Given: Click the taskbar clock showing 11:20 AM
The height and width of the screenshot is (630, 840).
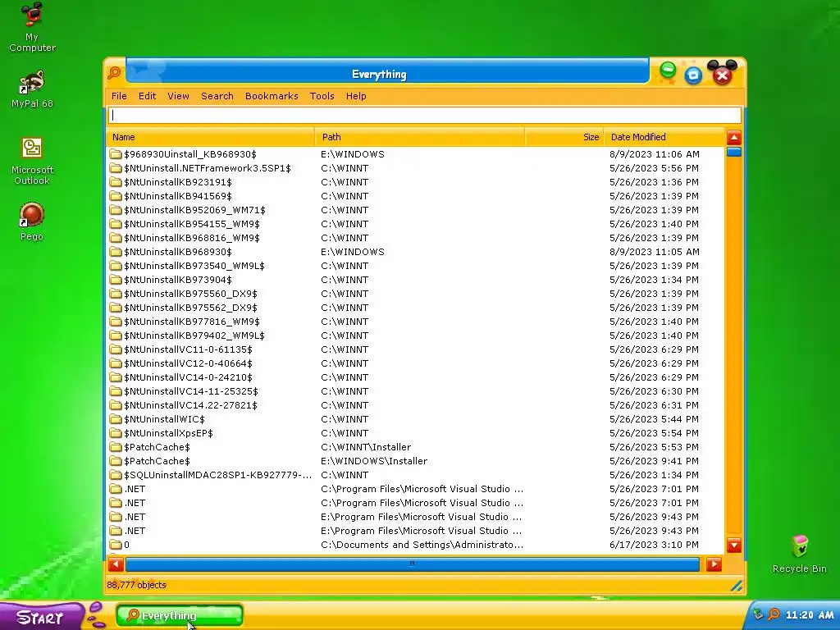Looking at the screenshot, I should click(810, 615).
